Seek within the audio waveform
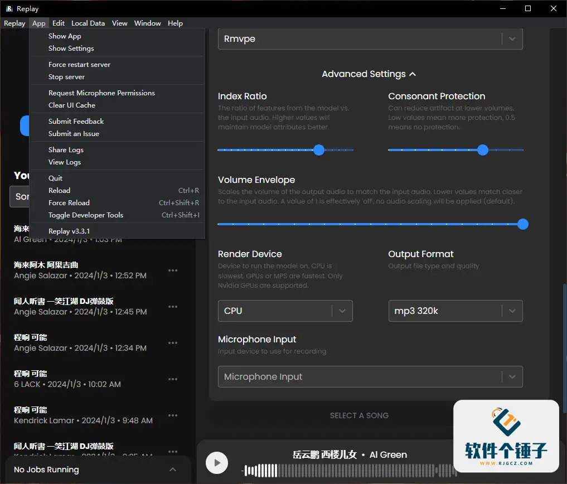The width and height of the screenshot is (567, 484). click(x=349, y=471)
